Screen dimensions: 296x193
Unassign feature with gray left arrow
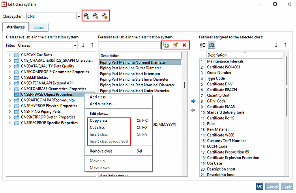point(193,110)
